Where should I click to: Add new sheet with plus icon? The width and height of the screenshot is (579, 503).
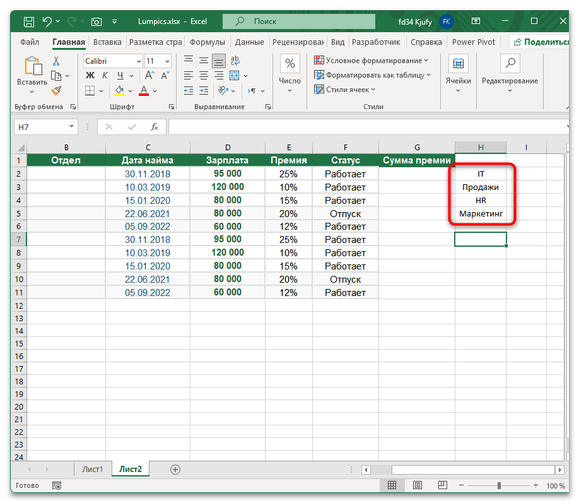pyautogui.click(x=175, y=469)
